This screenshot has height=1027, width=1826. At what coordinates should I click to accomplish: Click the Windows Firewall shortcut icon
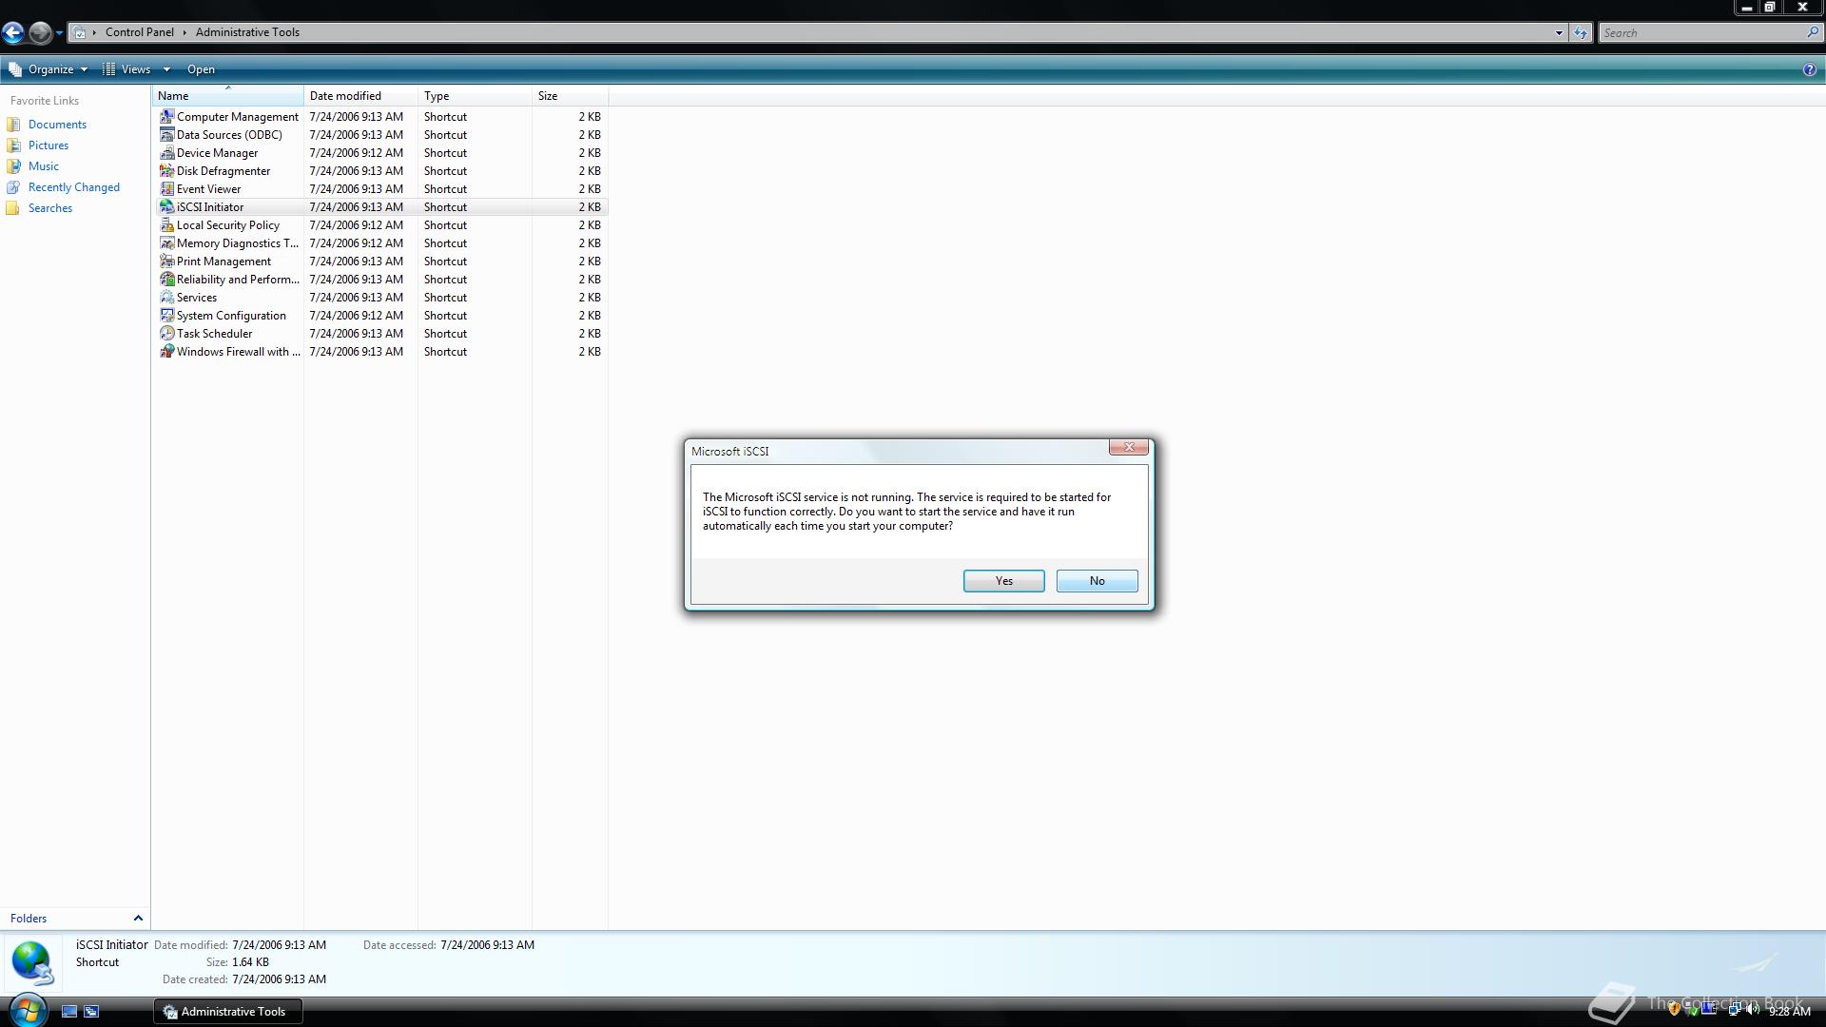pyautogui.click(x=166, y=352)
